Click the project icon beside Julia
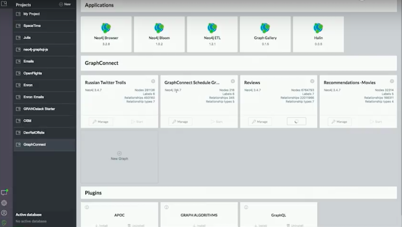Screen dimensions: 402x227 (x=18, y=38)
